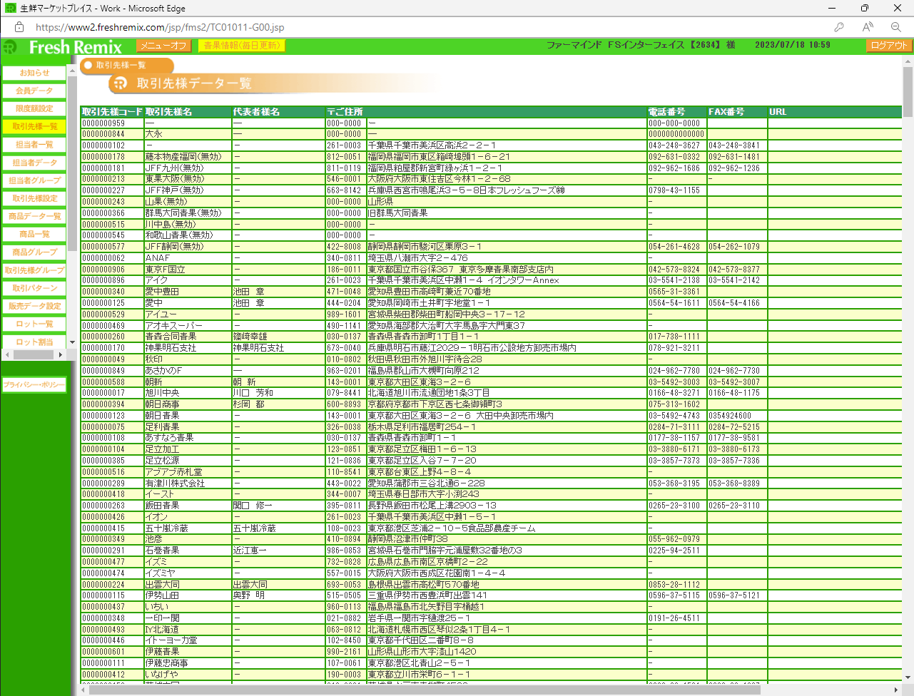This screenshot has width=914, height=696.
Task: Open 青果情報(毎日更新) link
Action: click(241, 46)
